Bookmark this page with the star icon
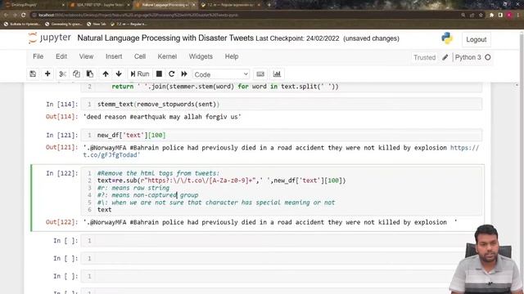This screenshot has width=524, height=294. [x=481, y=15]
